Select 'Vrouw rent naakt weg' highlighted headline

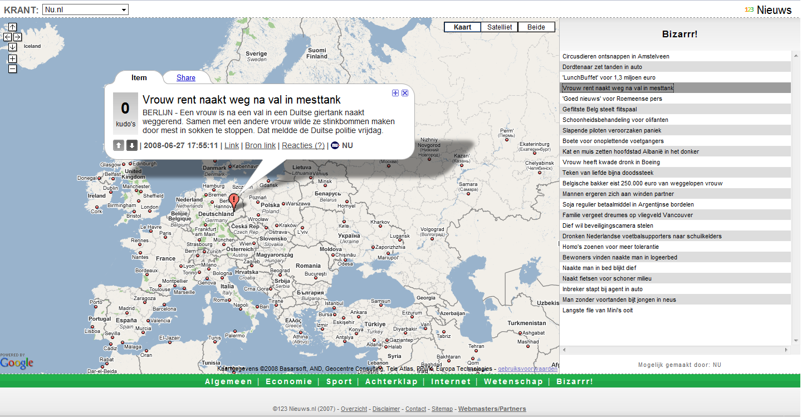(x=675, y=88)
